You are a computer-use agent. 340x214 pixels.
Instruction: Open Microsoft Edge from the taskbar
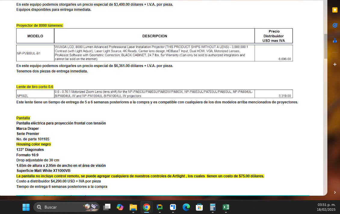[x=186, y=207]
